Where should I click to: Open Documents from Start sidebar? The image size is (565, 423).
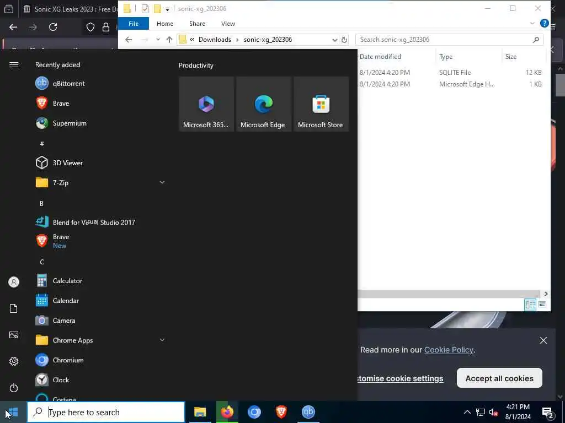pos(14,308)
